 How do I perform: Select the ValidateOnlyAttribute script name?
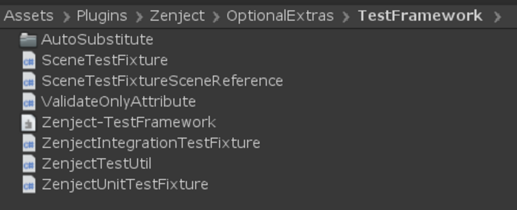[119, 101]
